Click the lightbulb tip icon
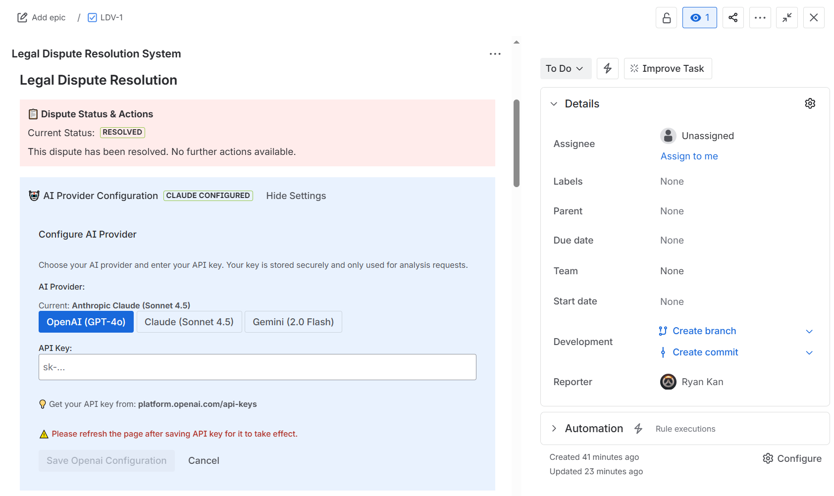 (x=43, y=404)
